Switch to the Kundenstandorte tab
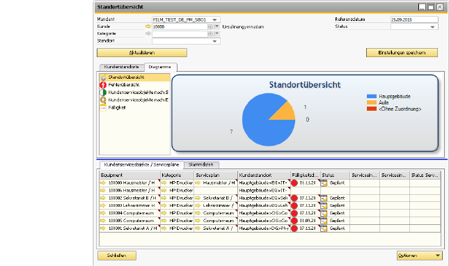The width and height of the screenshot is (449, 266). (x=122, y=67)
